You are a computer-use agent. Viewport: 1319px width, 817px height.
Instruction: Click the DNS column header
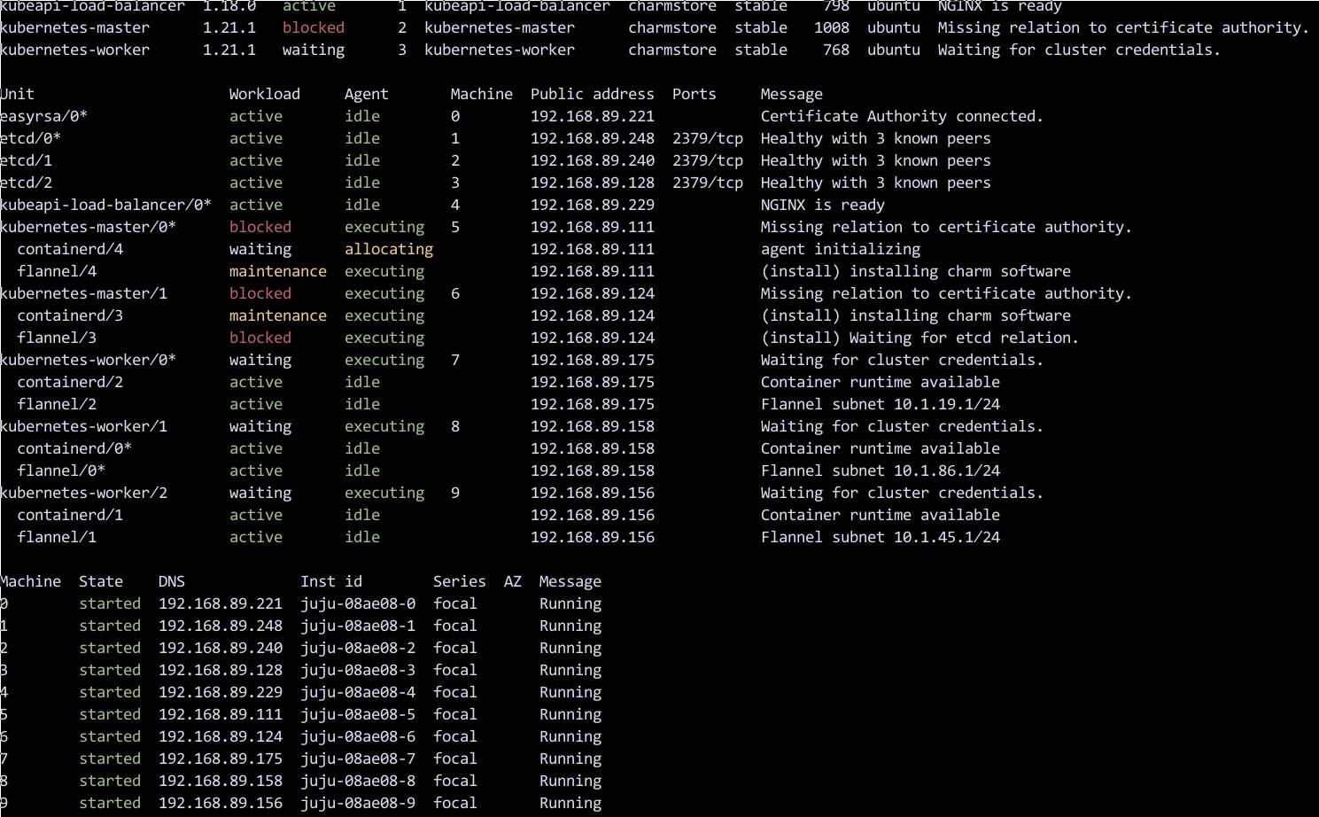(172, 581)
